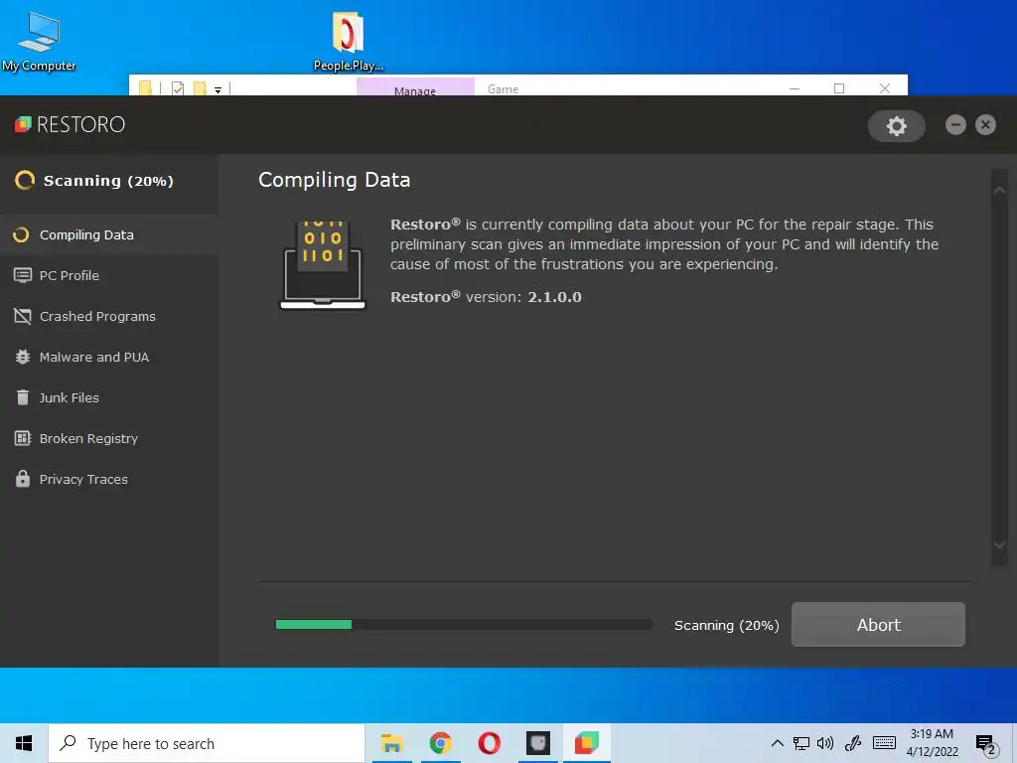Click the Scanning spinner icon in header

click(25, 181)
